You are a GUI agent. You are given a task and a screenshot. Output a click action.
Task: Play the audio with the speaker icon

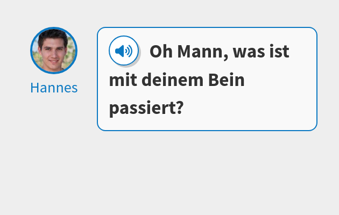[124, 51]
